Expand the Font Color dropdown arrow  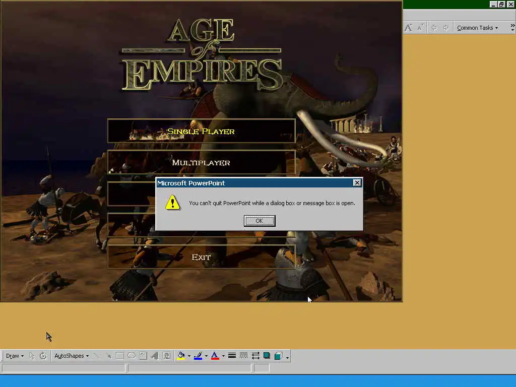pyautogui.click(x=223, y=356)
